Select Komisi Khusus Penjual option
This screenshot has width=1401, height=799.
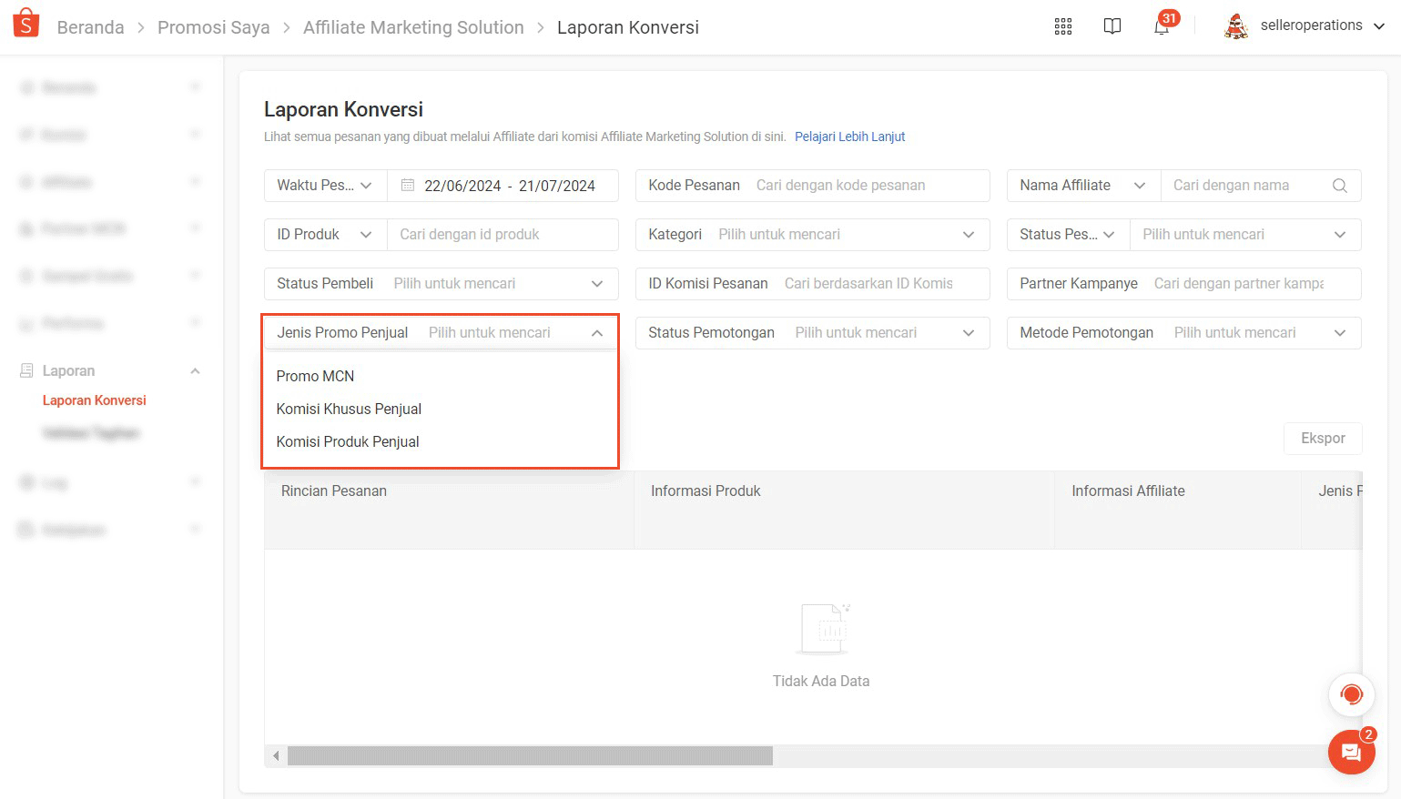[349, 409]
